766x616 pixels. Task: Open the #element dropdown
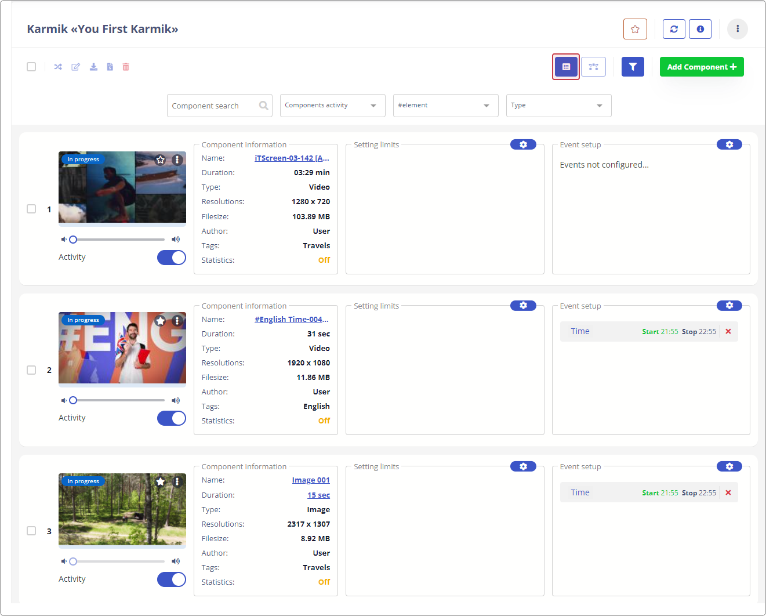click(x=445, y=106)
